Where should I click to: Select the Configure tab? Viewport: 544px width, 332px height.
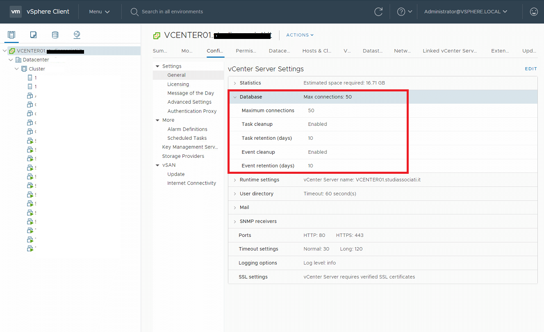[x=215, y=51]
